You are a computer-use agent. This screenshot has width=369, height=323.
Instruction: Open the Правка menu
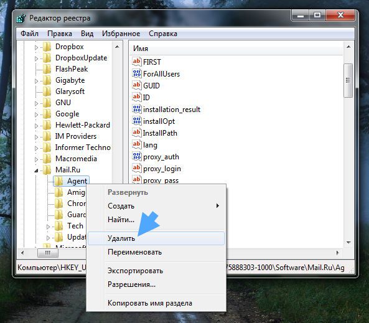click(60, 34)
